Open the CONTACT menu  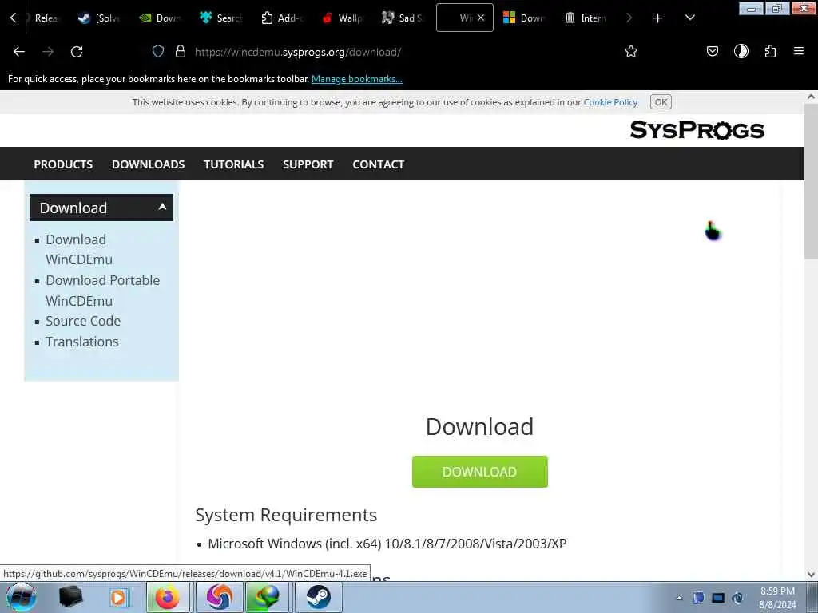tap(378, 164)
